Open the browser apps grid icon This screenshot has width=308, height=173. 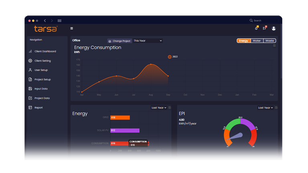(59, 20)
